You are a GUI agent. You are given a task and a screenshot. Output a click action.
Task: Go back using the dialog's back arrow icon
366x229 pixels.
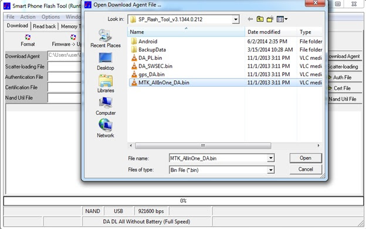250,19
